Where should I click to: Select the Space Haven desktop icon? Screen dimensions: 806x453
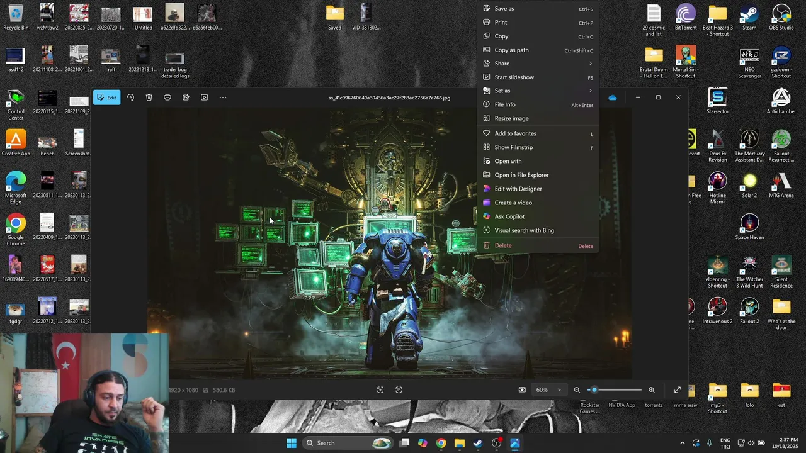click(x=749, y=227)
